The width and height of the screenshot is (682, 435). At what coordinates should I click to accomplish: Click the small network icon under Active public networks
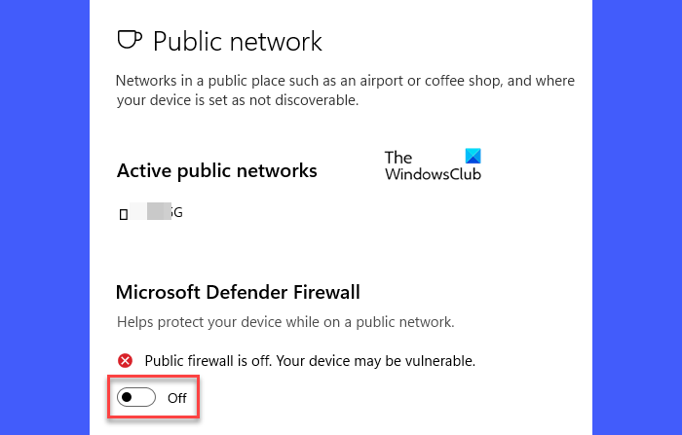(123, 213)
